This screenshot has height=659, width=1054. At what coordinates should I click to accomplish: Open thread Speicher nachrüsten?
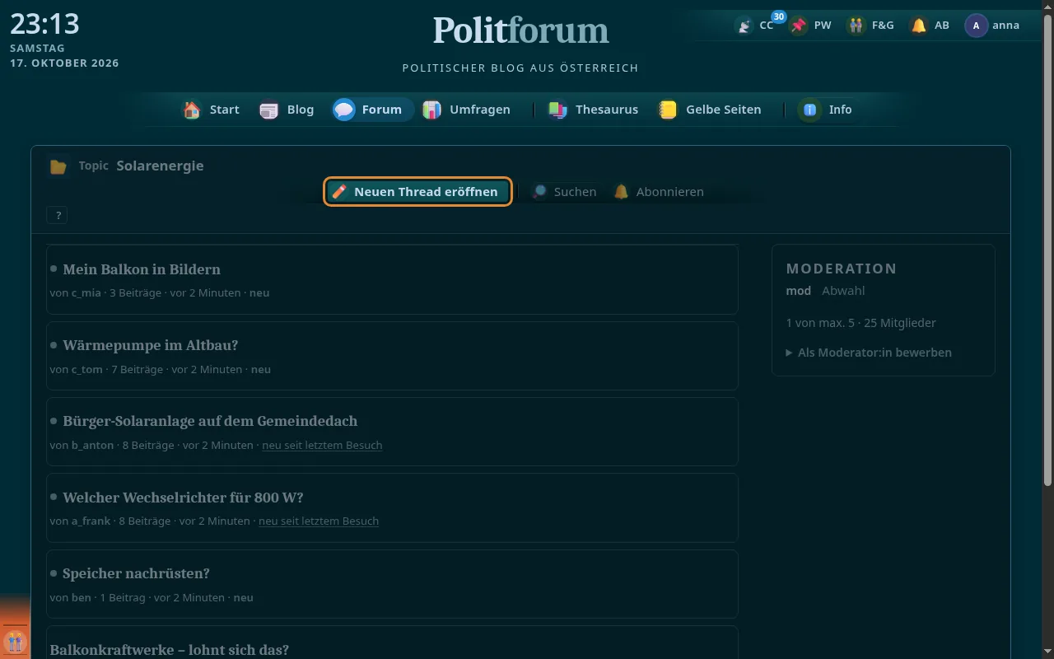coord(136,573)
